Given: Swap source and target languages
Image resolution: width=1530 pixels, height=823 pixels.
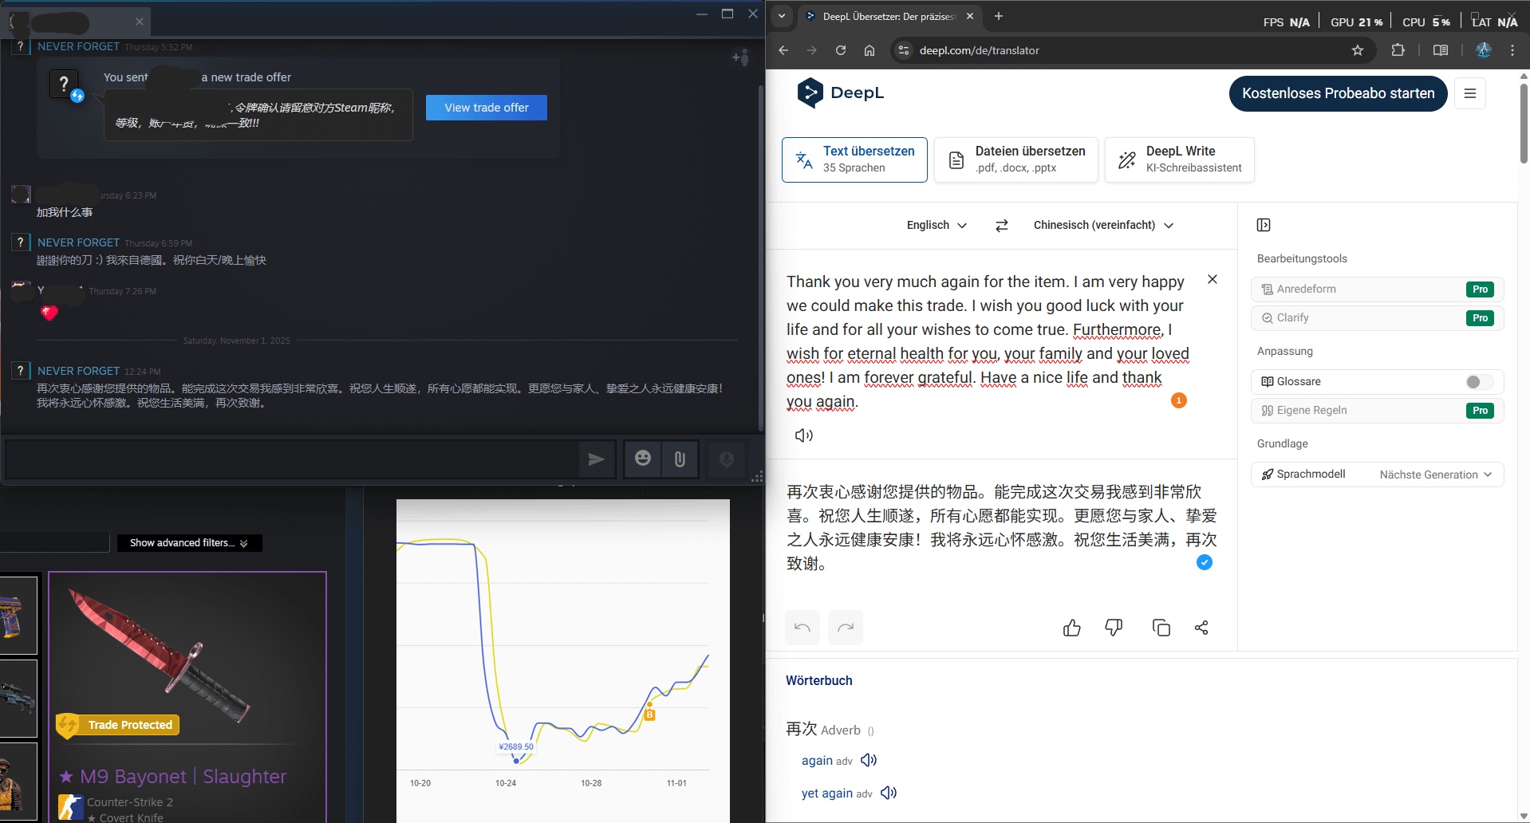Looking at the screenshot, I should 1002,226.
